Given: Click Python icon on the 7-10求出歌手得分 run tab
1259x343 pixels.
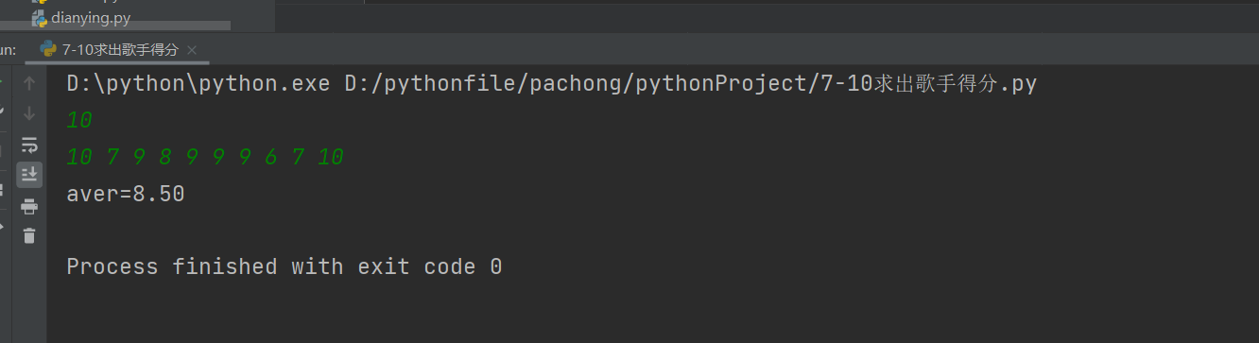Looking at the screenshot, I should (x=47, y=49).
